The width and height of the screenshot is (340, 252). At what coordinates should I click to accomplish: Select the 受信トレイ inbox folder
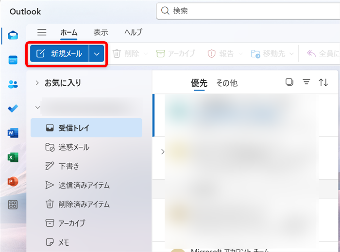pos(86,128)
